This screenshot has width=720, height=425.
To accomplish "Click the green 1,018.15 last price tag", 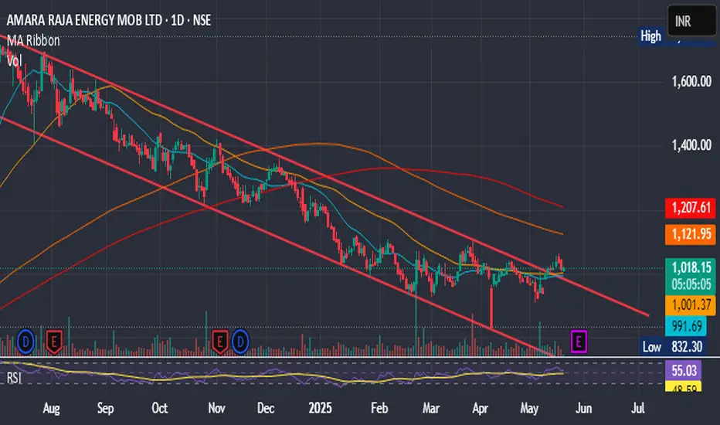I will 691,267.
